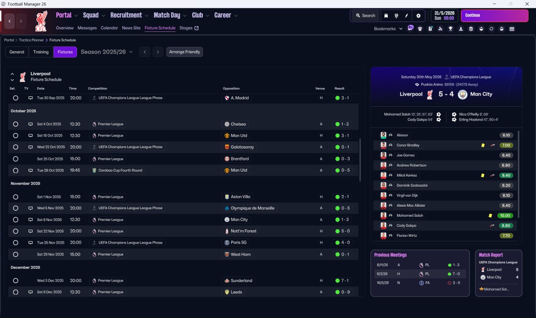Click the Aston Villa badge icon
The height and width of the screenshot is (318, 536).
[227, 197]
